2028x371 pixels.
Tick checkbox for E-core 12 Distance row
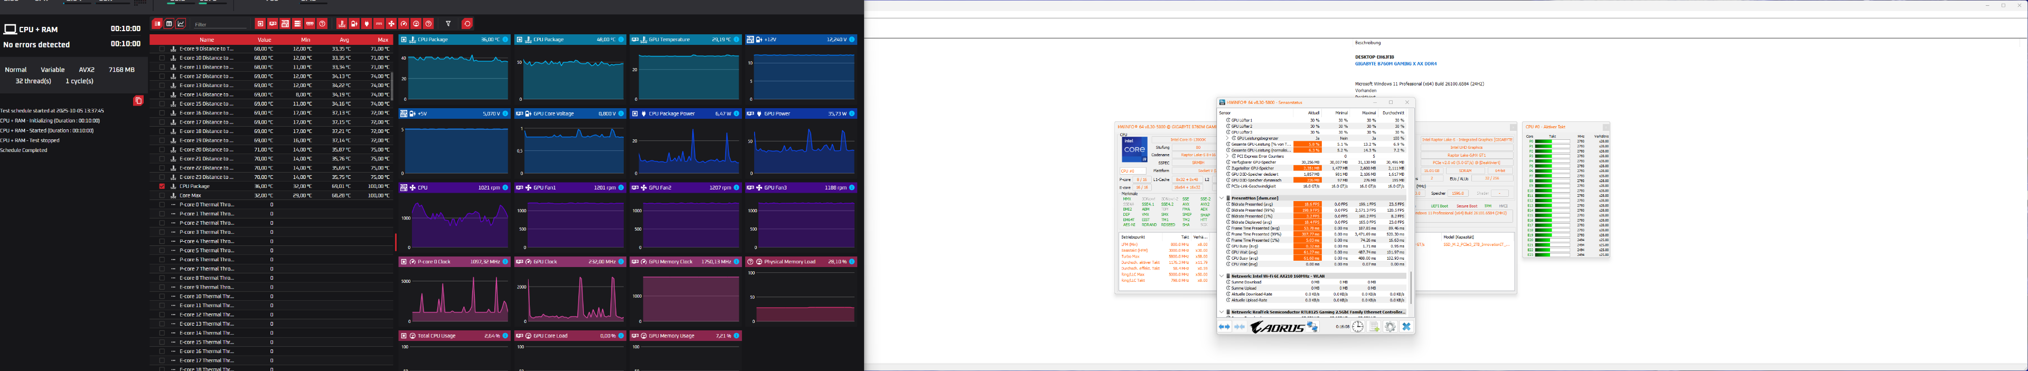coord(162,76)
